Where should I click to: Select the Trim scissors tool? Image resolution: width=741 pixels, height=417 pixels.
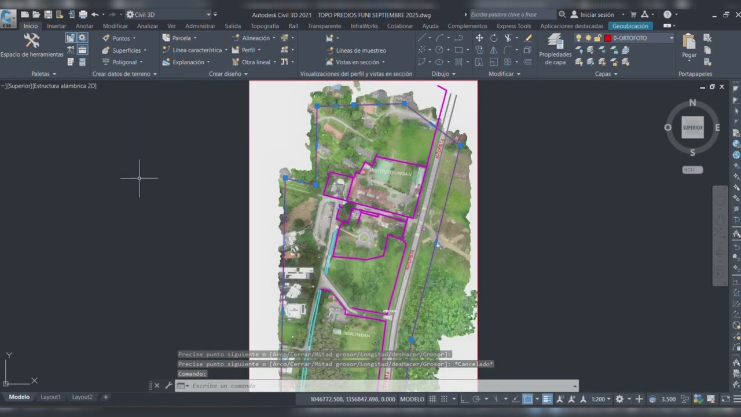click(x=508, y=38)
